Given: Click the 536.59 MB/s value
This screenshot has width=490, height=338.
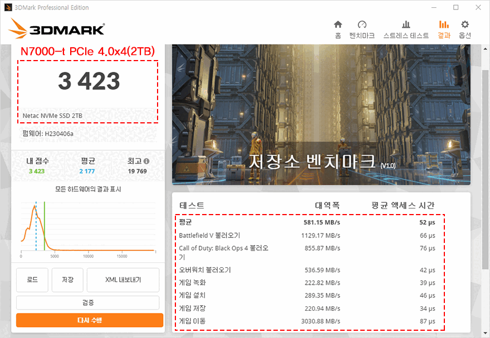Looking at the screenshot, I should (x=322, y=270).
